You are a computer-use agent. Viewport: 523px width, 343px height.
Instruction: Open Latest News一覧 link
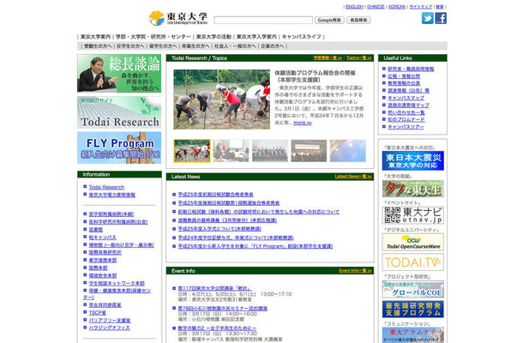[x=353, y=176]
